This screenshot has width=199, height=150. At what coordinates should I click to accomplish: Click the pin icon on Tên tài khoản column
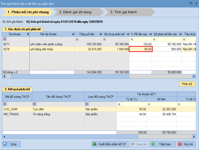point(73,34)
